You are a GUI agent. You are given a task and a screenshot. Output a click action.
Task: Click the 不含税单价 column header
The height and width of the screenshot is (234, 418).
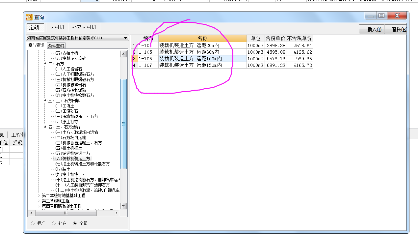click(300, 39)
